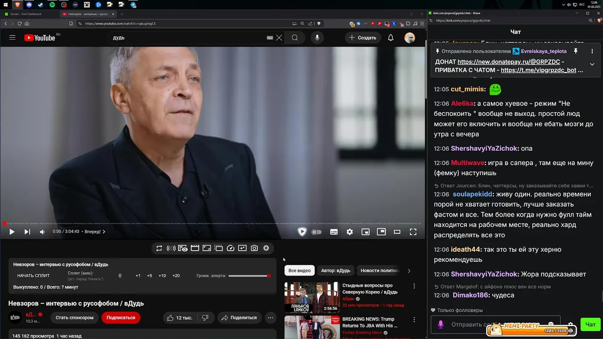603x339 pixels.
Task: Click the Стать спонсором button
Action: [x=74, y=318]
